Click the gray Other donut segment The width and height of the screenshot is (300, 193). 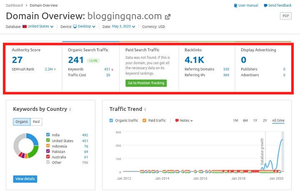pos(17,143)
